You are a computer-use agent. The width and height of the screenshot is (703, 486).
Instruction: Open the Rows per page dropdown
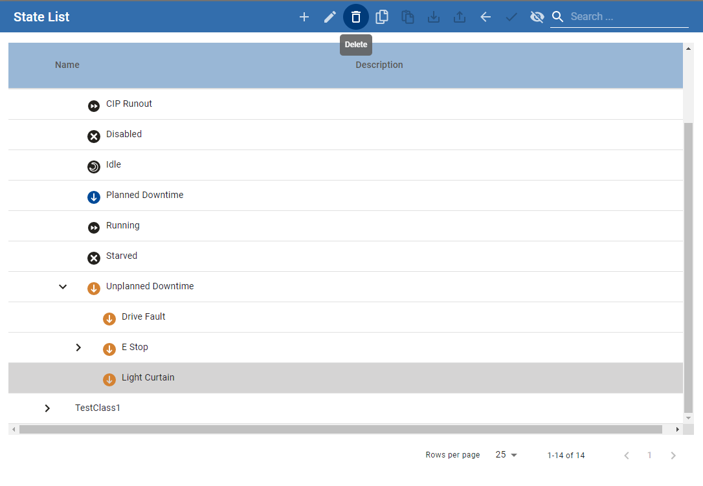point(506,455)
